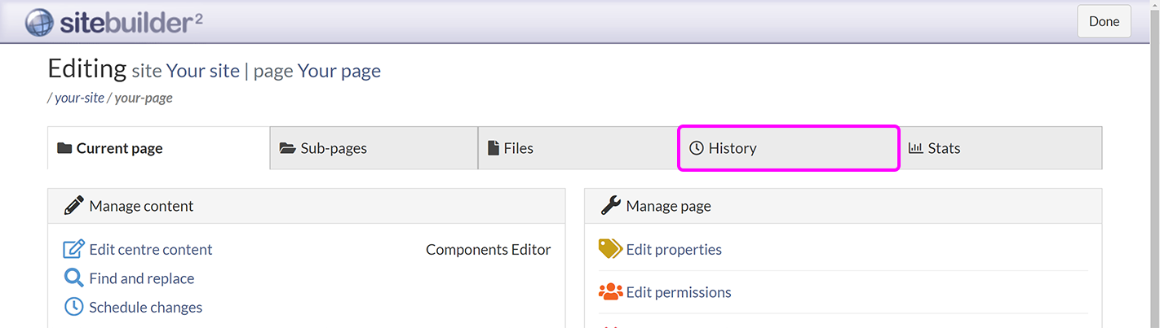The height and width of the screenshot is (328, 1160).
Task: Click the Manage page wrench icon
Action: click(x=611, y=206)
